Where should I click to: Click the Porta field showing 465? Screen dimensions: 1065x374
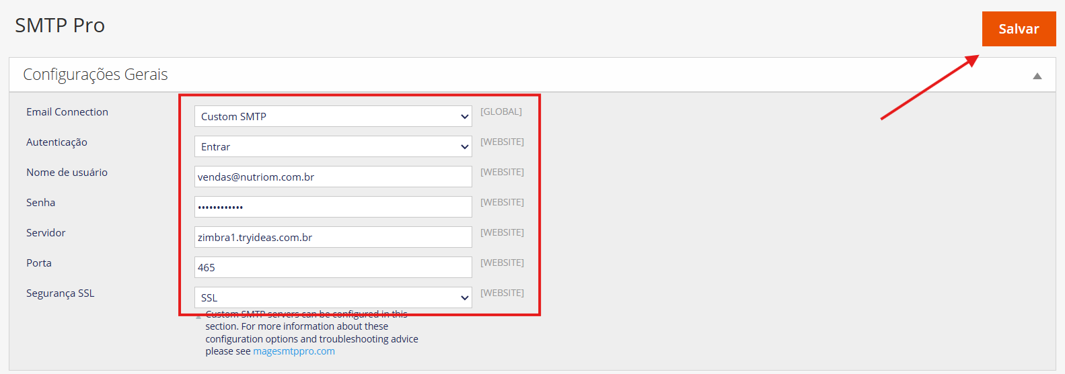tap(333, 267)
